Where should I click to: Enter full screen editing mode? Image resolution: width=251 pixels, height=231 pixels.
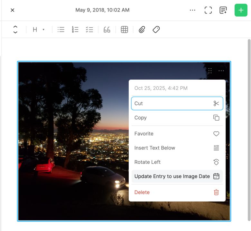coord(208,10)
